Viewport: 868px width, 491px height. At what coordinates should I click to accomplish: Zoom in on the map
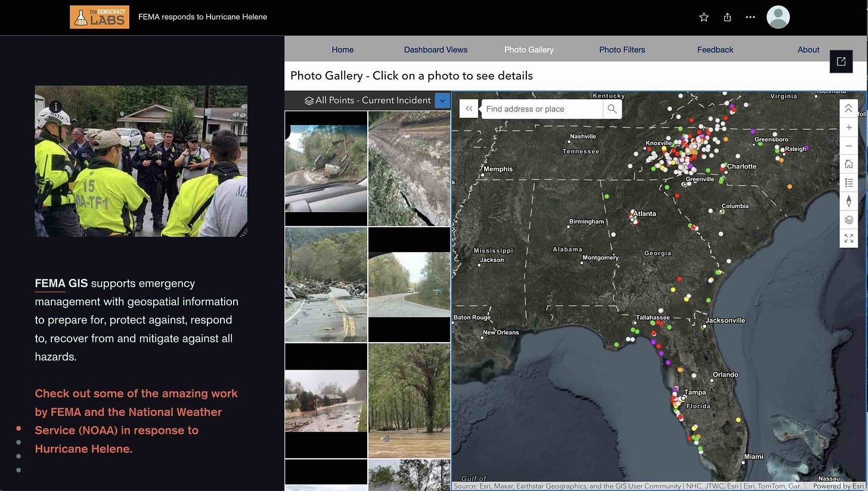849,128
